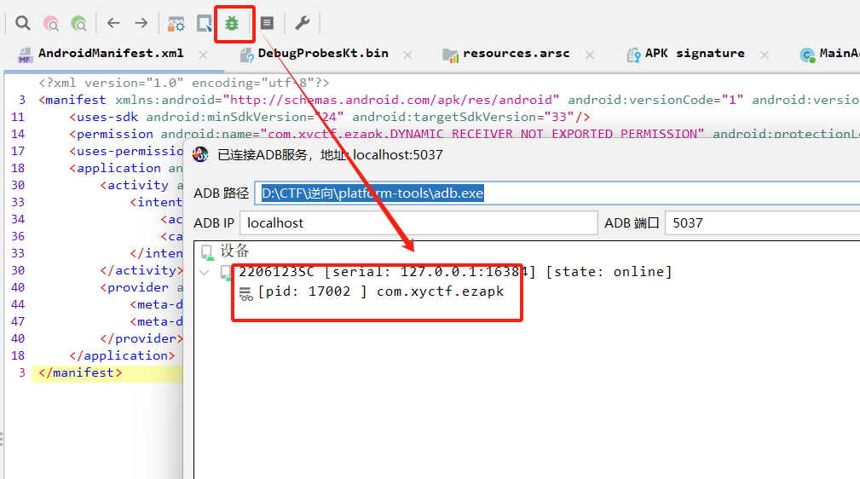This screenshot has width=860, height=479.
Task: Switch to AndroidManifest.xml tab
Action: coord(110,54)
